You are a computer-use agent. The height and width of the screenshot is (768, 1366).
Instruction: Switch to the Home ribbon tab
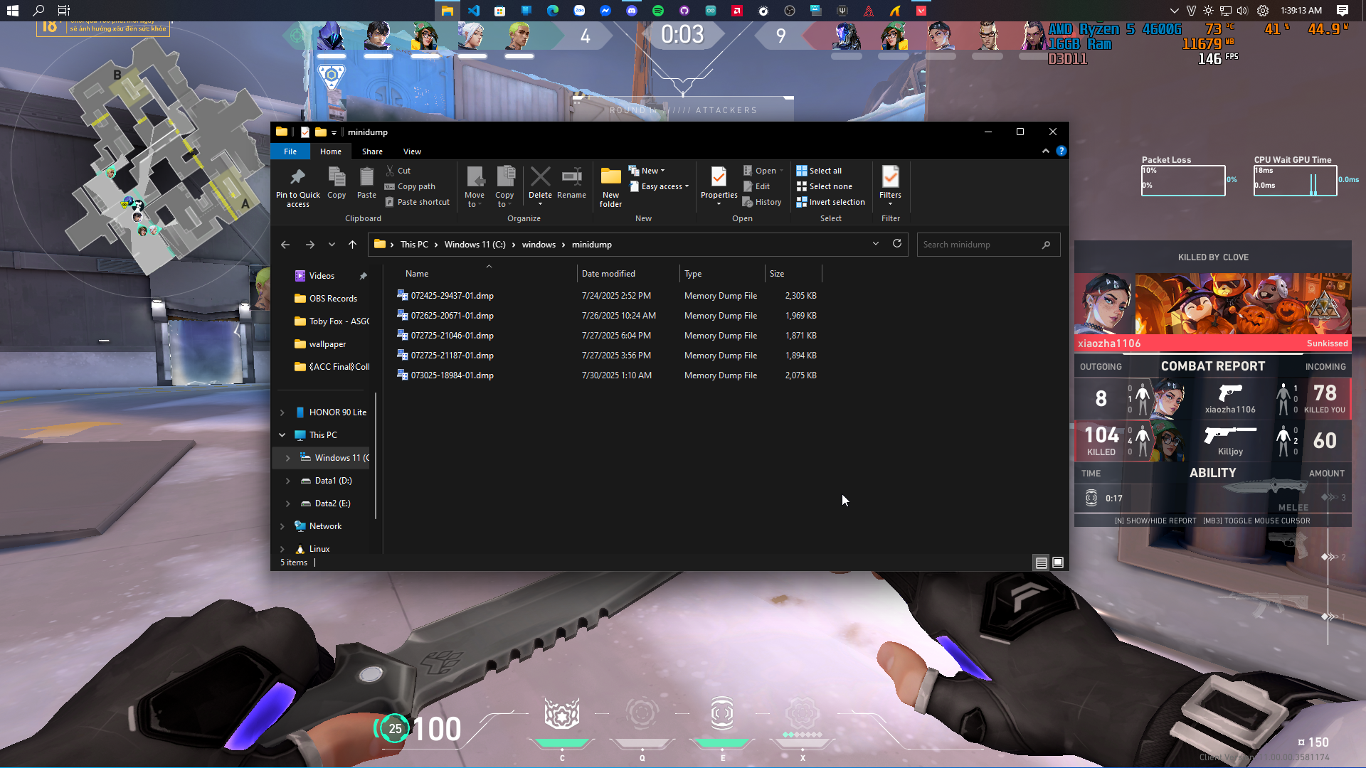331,151
